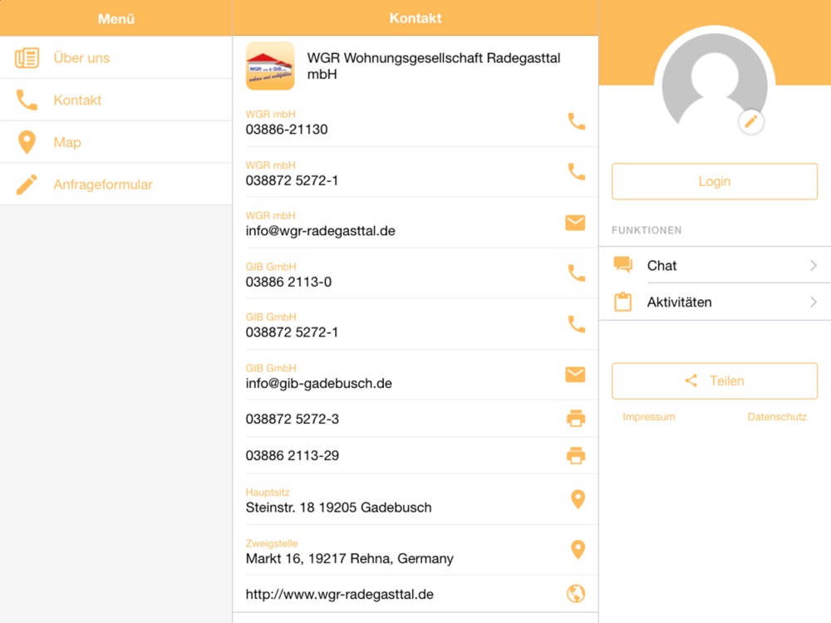Click the phone icon beside Kontakt in the menu
This screenshot has width=831, height=623.
pyautogui.click(x=27, y=101)
